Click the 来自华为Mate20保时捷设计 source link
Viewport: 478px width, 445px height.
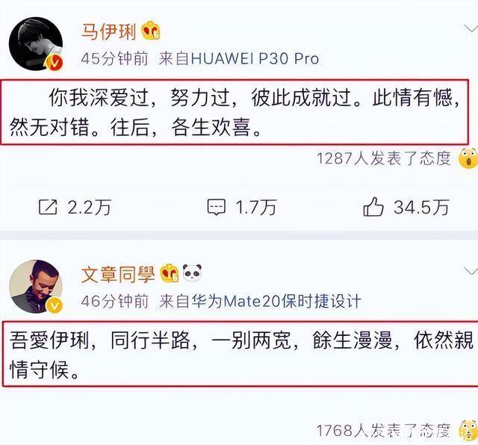coord(260,301)
